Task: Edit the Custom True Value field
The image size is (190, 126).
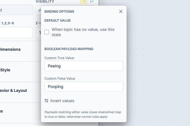Action: (84, 66)
